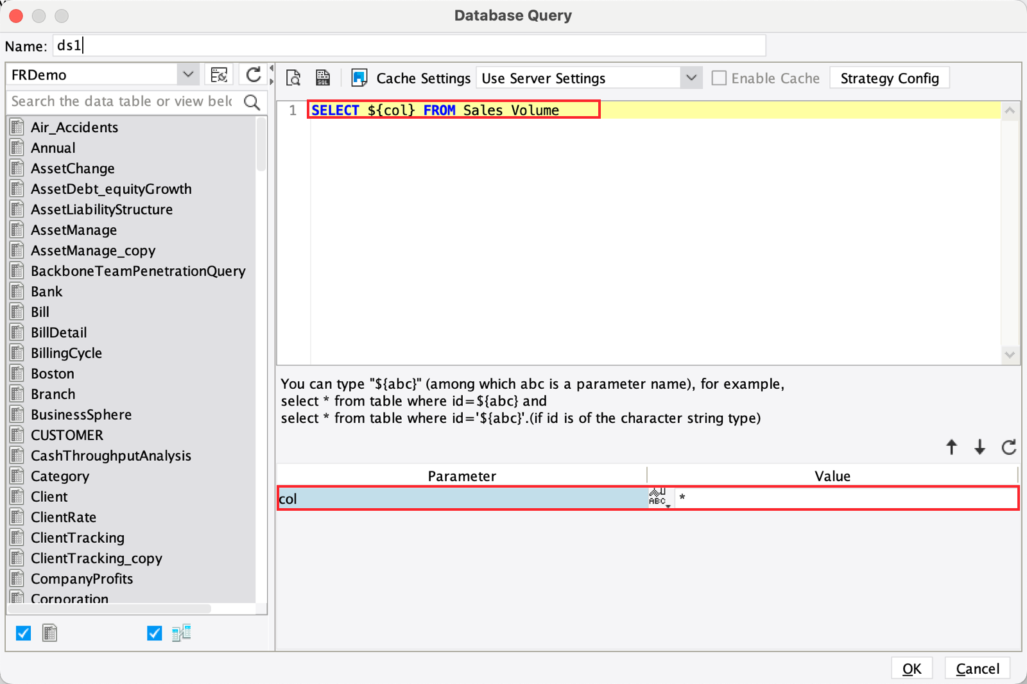1027x684 pixels.
Task: Click the SQL editor scrollbar up arrow
Action: (1010, 110)
